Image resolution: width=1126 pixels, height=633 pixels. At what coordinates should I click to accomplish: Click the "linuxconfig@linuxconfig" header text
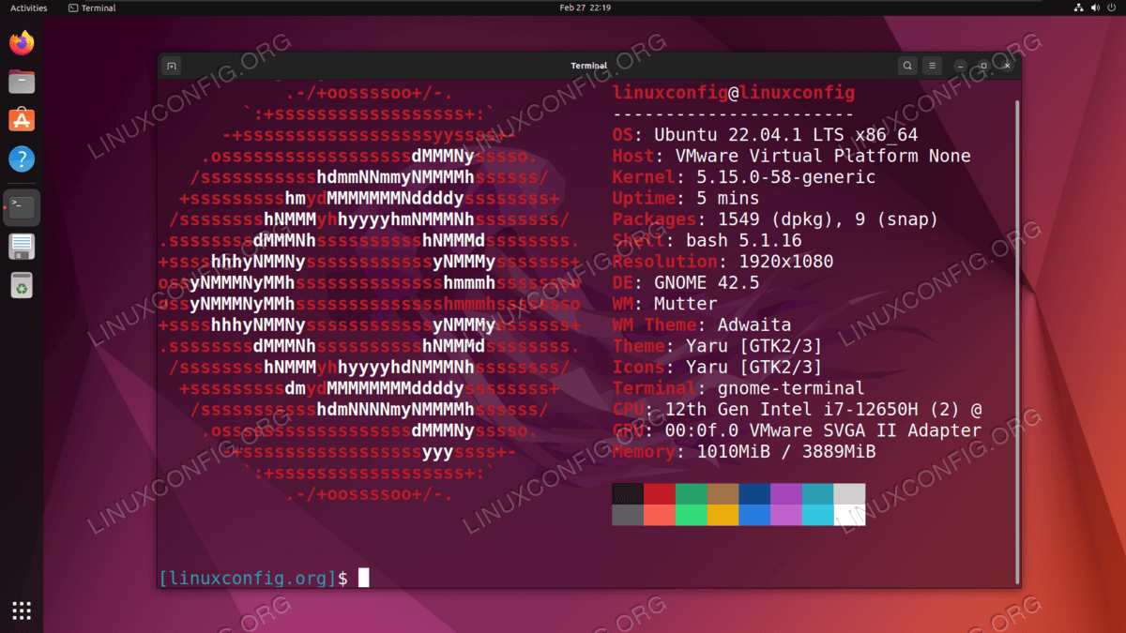coord(734,93)
